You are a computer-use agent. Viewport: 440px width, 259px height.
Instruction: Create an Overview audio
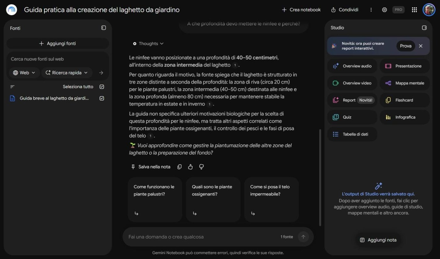click(x=352, y=66)
